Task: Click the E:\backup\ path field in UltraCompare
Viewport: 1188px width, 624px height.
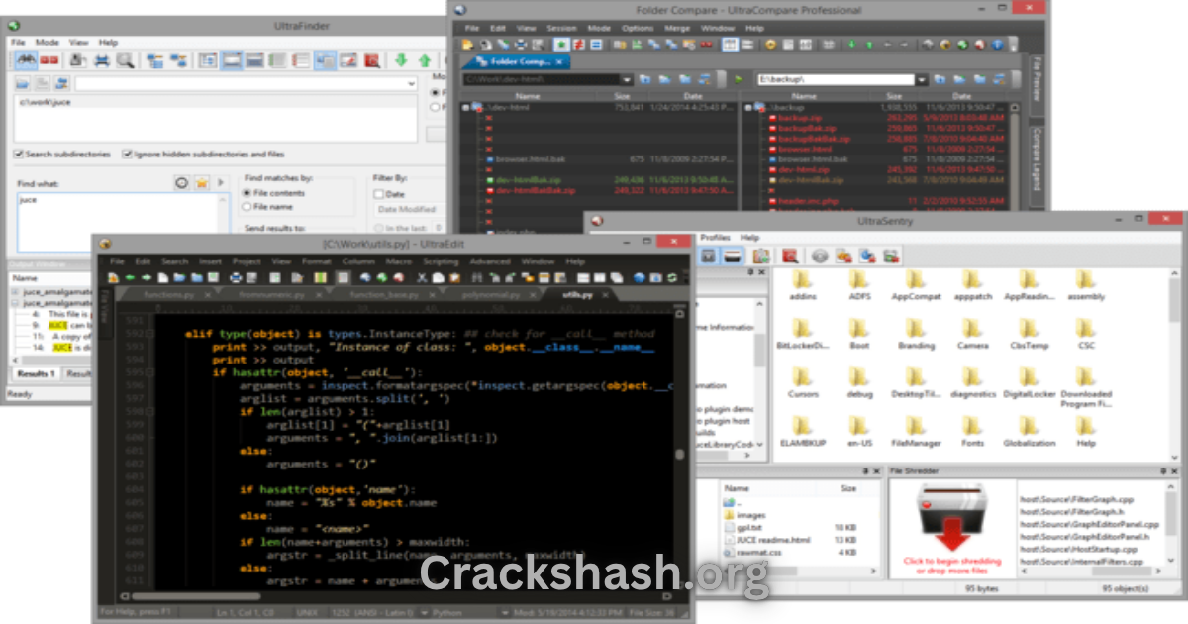Action: click(x=837, y=79)
